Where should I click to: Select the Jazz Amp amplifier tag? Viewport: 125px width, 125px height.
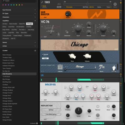(x=31, y=30)
